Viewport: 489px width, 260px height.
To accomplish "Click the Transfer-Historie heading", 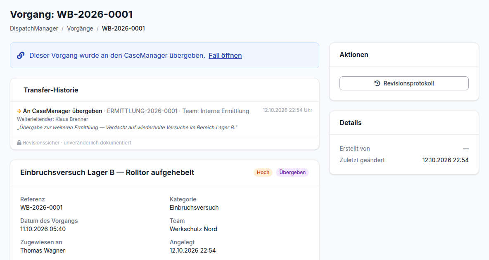I will (51, 90).
